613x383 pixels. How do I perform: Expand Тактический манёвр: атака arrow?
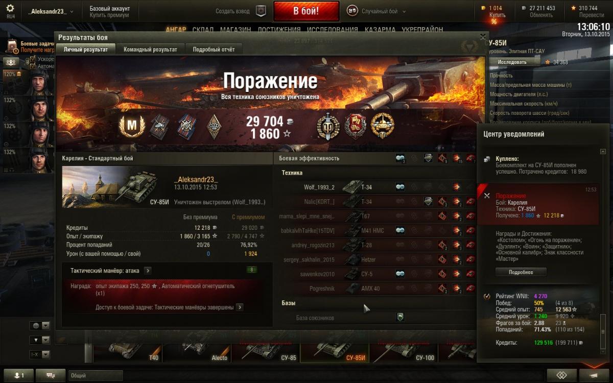[x=148, y=270]
